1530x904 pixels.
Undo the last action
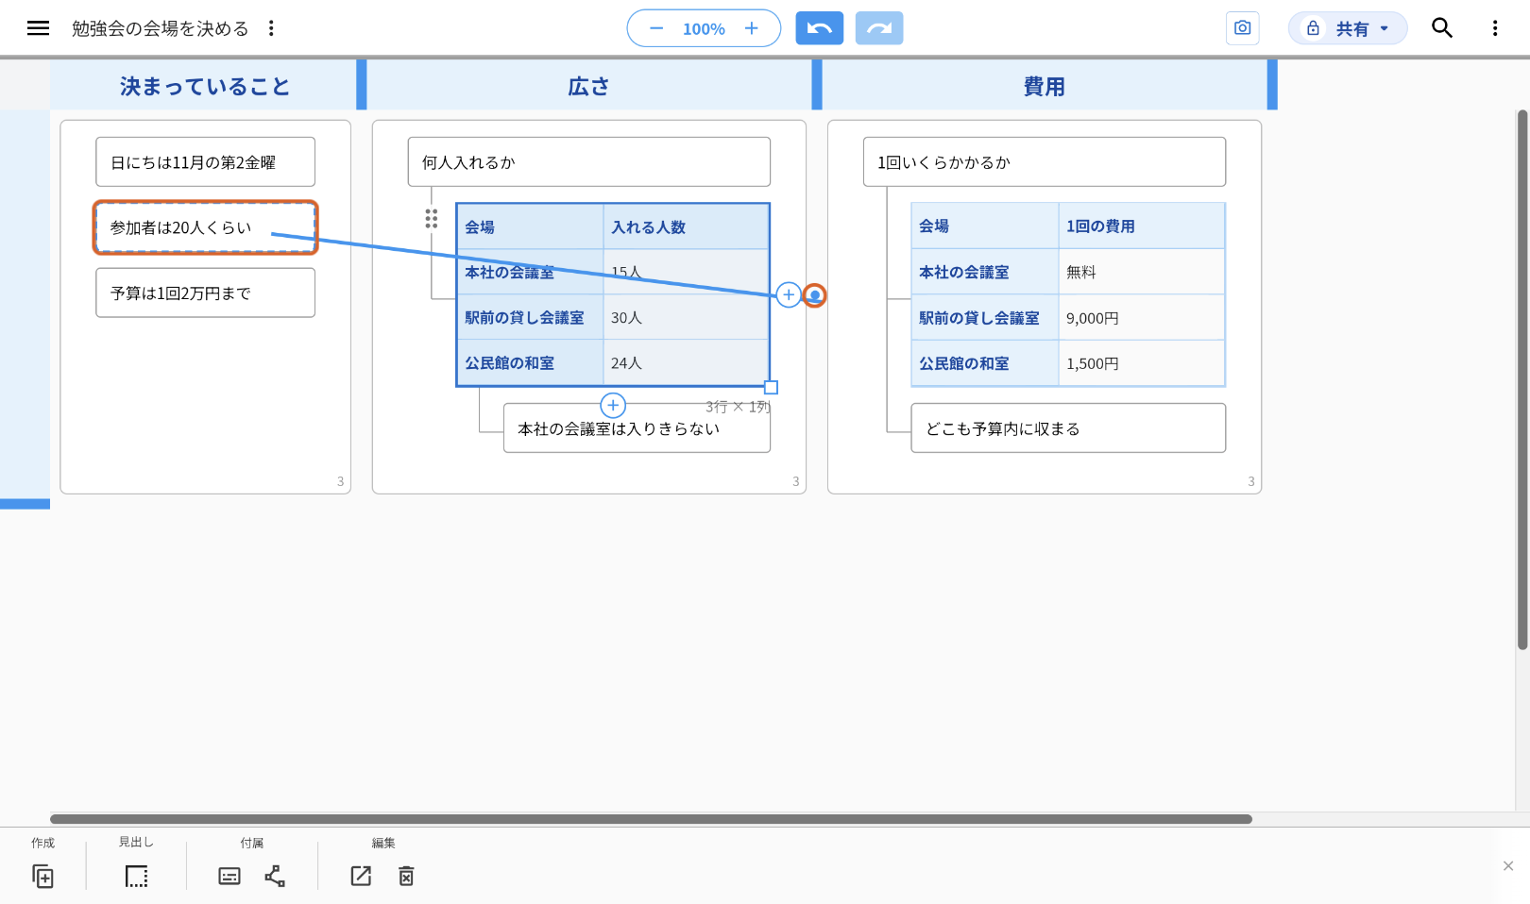click(x=820, y=28)
